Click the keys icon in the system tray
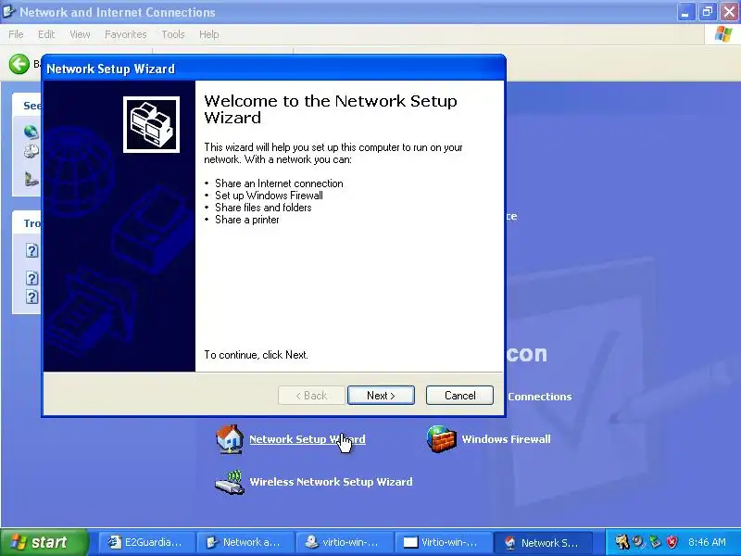This screenshot has width=741, height=556. pyautogui.click(x=622, y=542)
